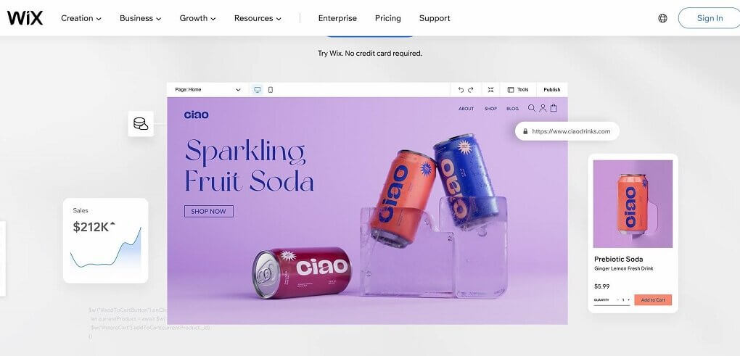Click the redo arrow in editor toolbar
The width and height of the screenshot is (740, 356).
click(x=471, y=90)
